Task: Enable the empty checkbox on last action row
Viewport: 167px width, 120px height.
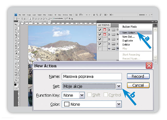Action: (x=100, y=49)
